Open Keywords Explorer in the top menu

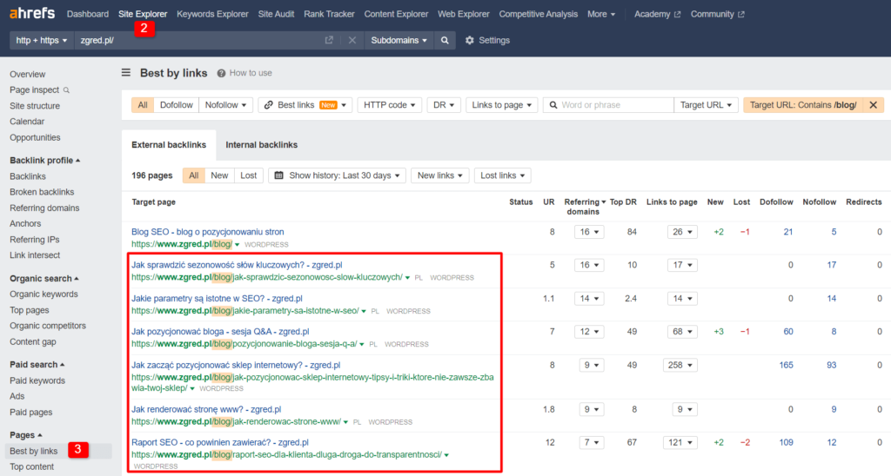pos(212,14)
